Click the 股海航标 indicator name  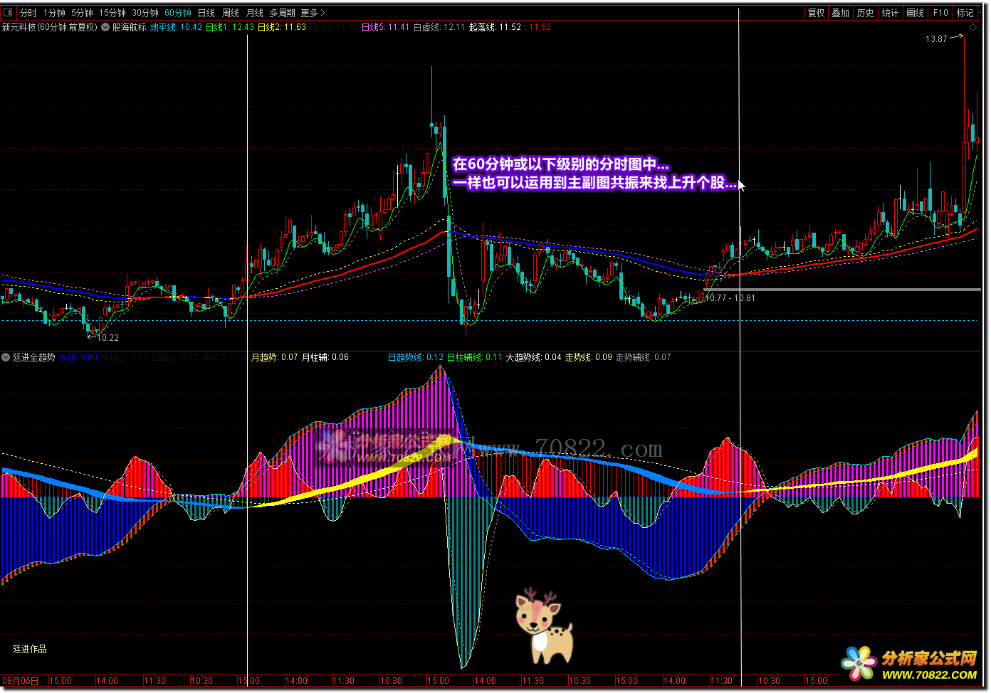tap(130, 27)
